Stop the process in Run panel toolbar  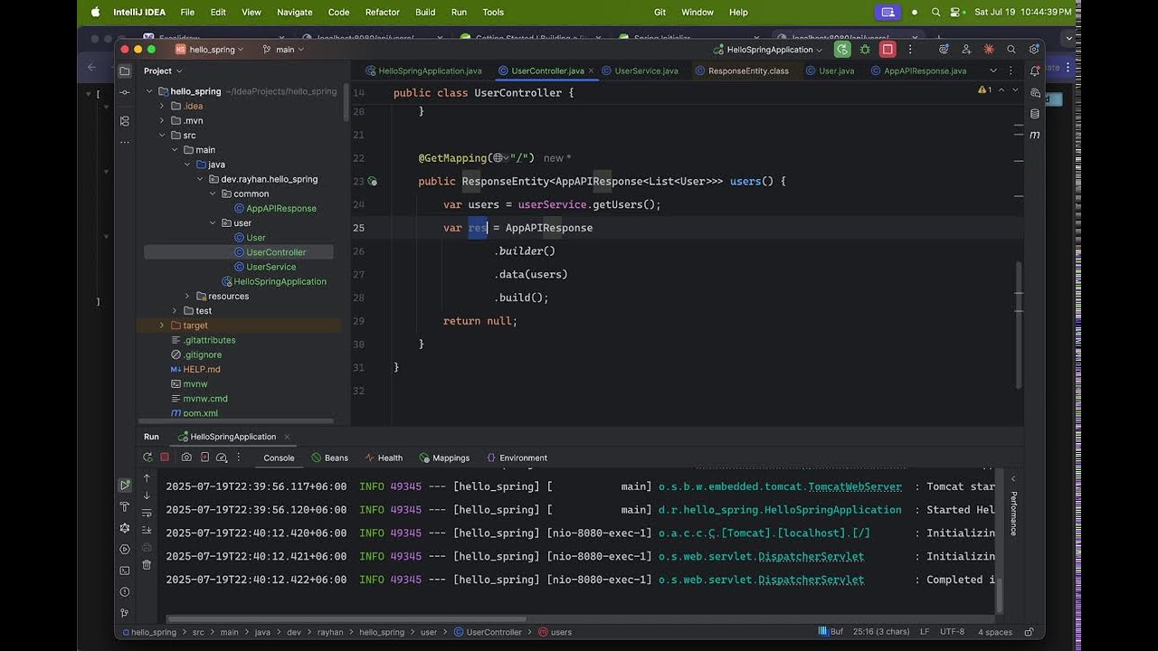pos(165,458)
